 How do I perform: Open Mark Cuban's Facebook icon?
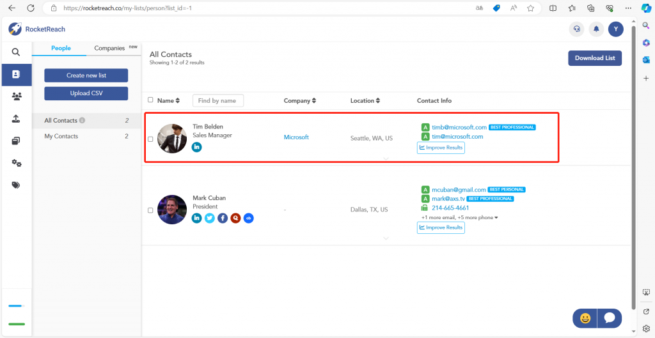tap(223, 218)
